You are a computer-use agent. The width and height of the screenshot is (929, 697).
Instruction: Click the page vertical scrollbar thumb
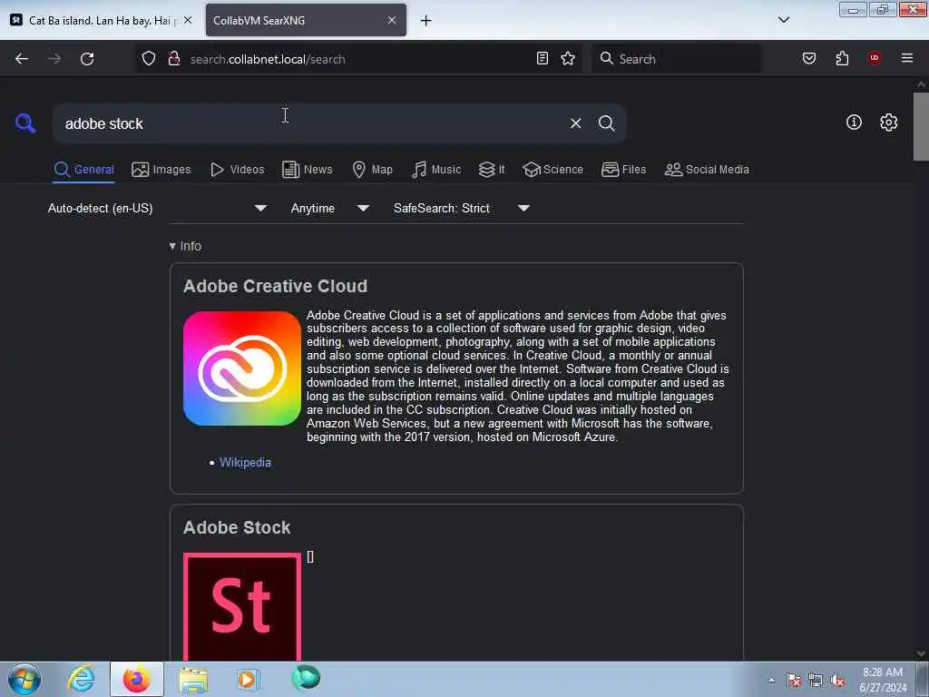pos(921,126)
